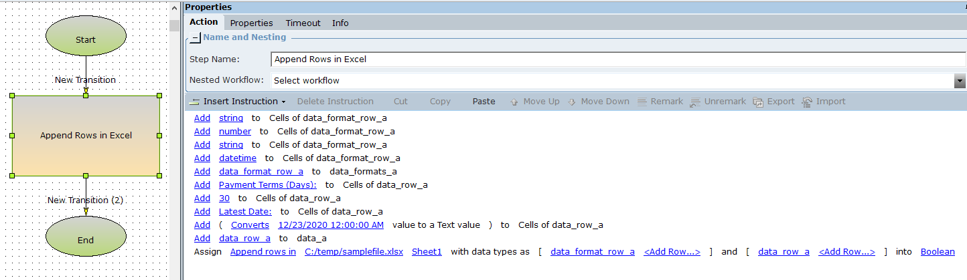Click the canvas vertical scrollbar thumb
The height and width of the screenshot is (280, 967).
(x=174, y=25)
